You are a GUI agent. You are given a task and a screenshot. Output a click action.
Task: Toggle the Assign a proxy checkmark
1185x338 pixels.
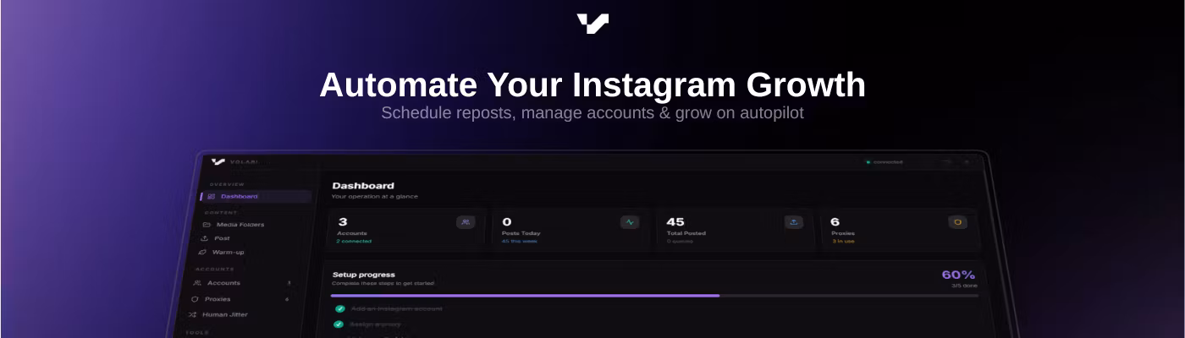339,324
